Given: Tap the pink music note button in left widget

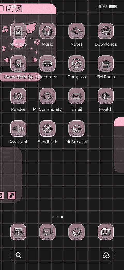Looking at the screenshot, I should [11, 195].
